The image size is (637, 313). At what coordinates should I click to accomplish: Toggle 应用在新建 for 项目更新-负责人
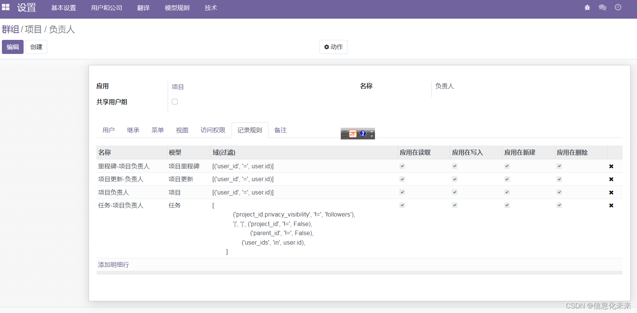(507, 179)
